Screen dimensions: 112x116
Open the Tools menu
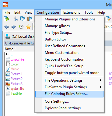pos(89,12)
